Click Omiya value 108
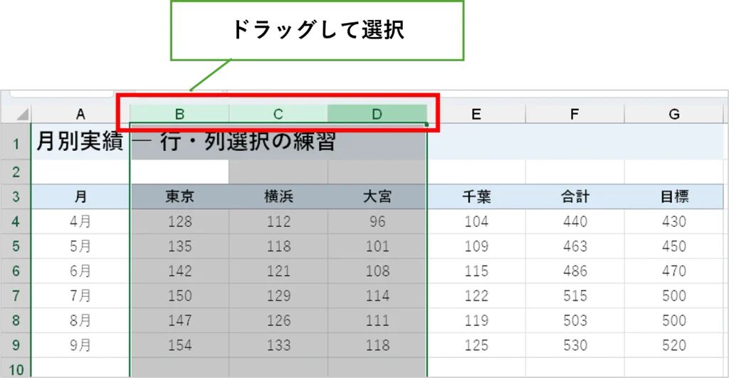This screenshot has width=729, height=378. point(377,271)
